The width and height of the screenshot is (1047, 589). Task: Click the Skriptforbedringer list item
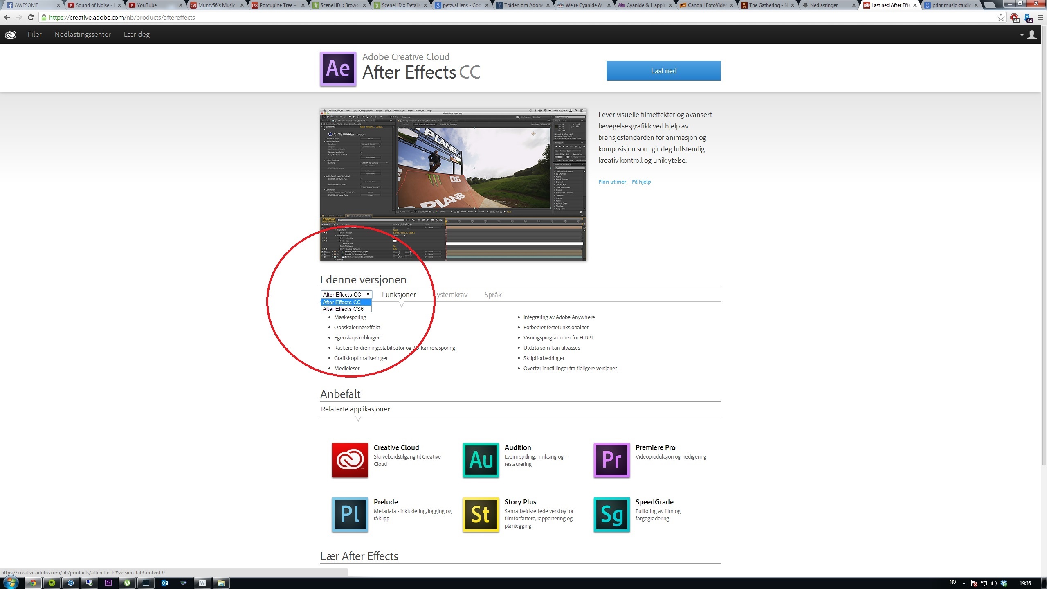[x=544, y=358]
